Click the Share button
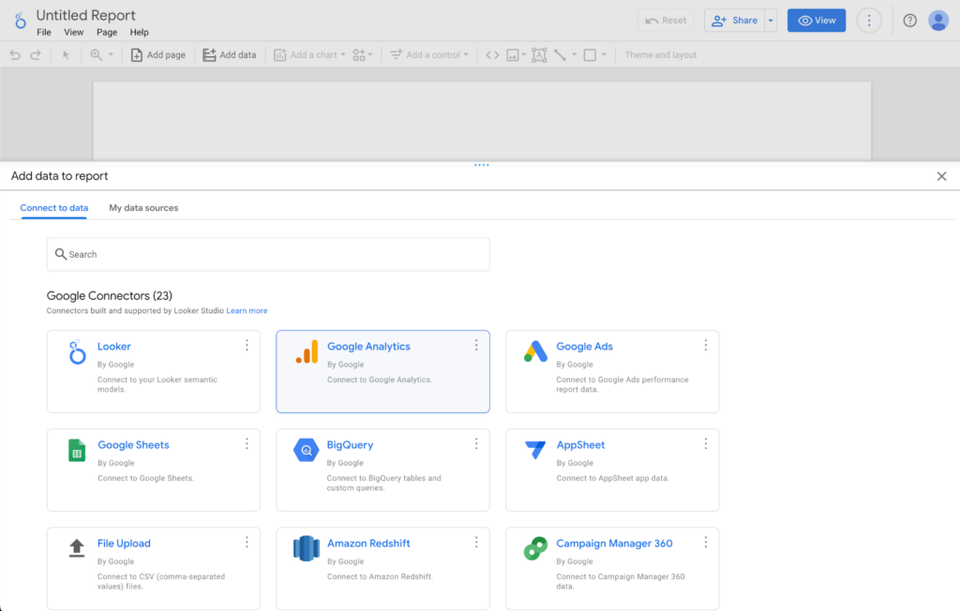 pyautogui.click(x=734, y=21)
